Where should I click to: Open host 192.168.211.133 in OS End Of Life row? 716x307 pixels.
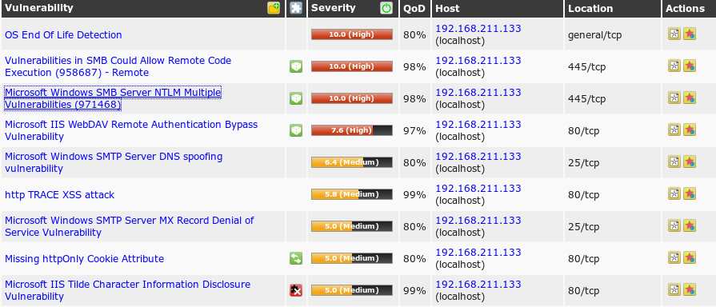coord(478,28)
